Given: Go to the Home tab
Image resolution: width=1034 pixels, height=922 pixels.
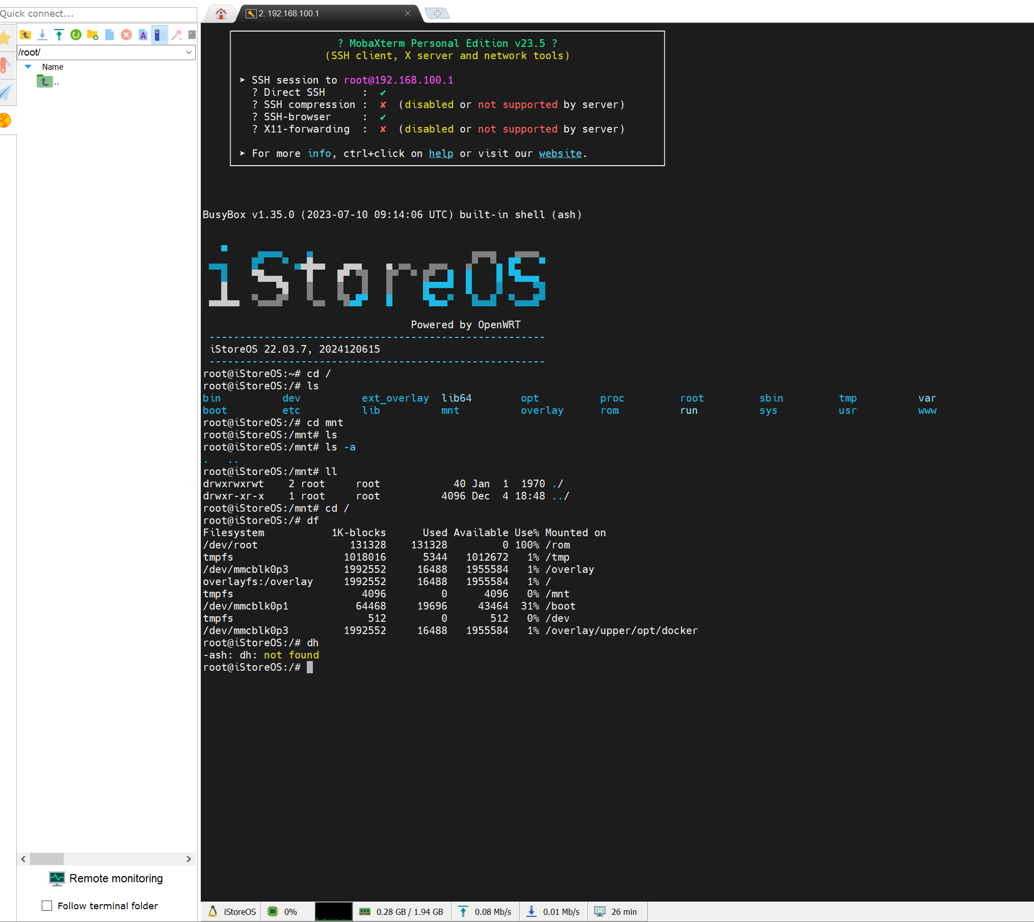Looking at the screenshot, I should pyautogui.click(x=221, y=13).
